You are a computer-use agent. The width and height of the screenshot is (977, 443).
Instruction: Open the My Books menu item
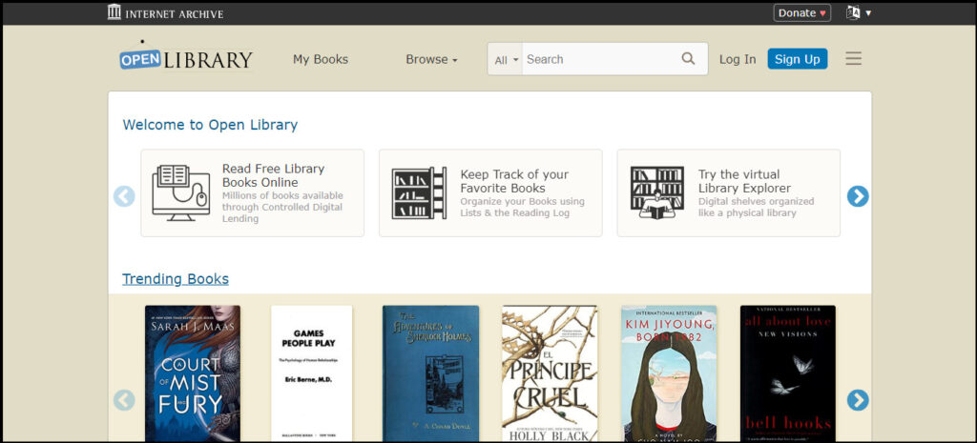(321, 59)
